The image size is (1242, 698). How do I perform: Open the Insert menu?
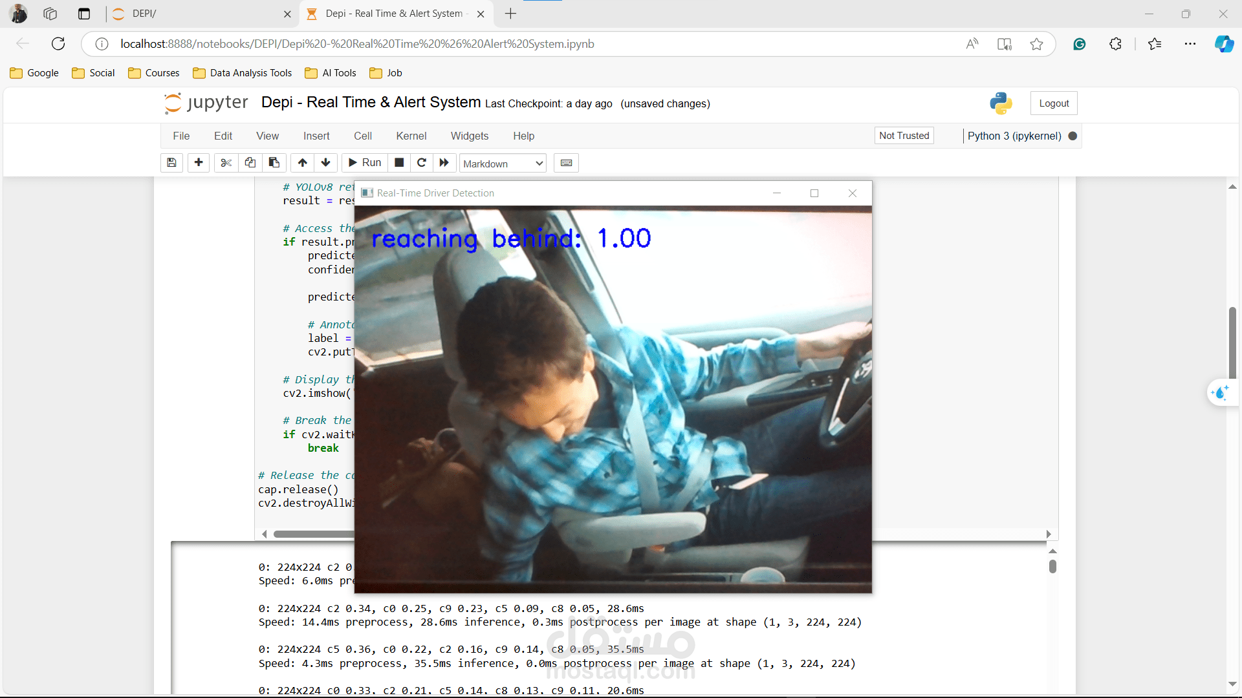coord(316,136)
